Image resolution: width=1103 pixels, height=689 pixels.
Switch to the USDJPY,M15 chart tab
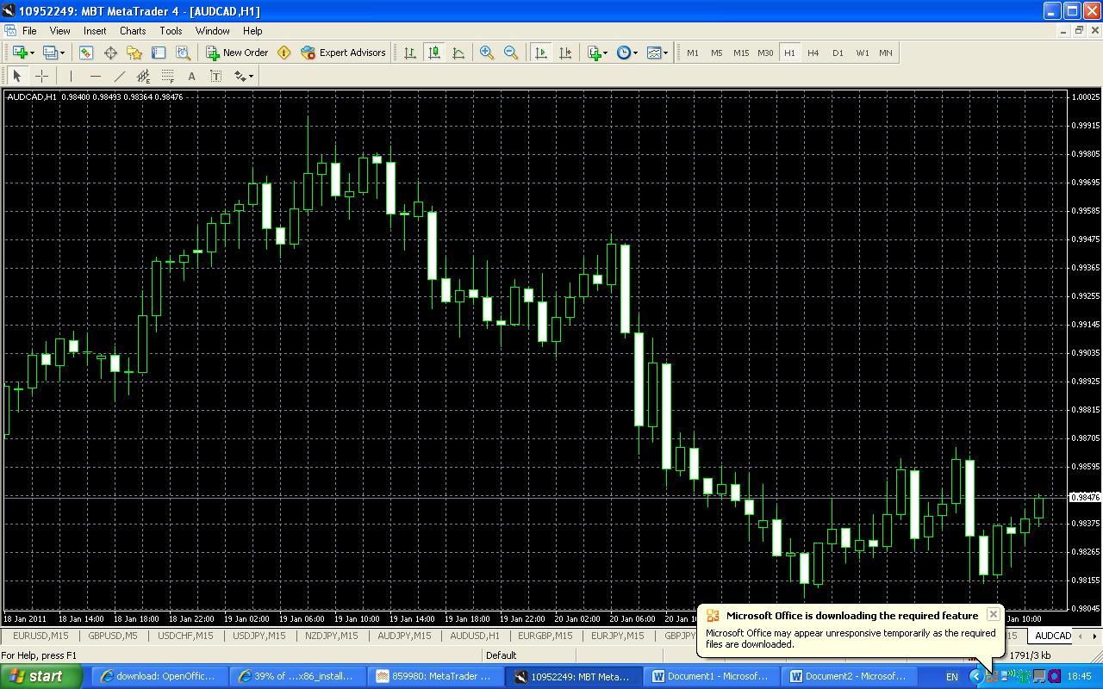(259, 636)
